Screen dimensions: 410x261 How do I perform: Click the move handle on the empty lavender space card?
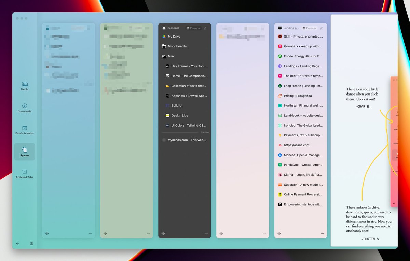[x=221, y=233]
